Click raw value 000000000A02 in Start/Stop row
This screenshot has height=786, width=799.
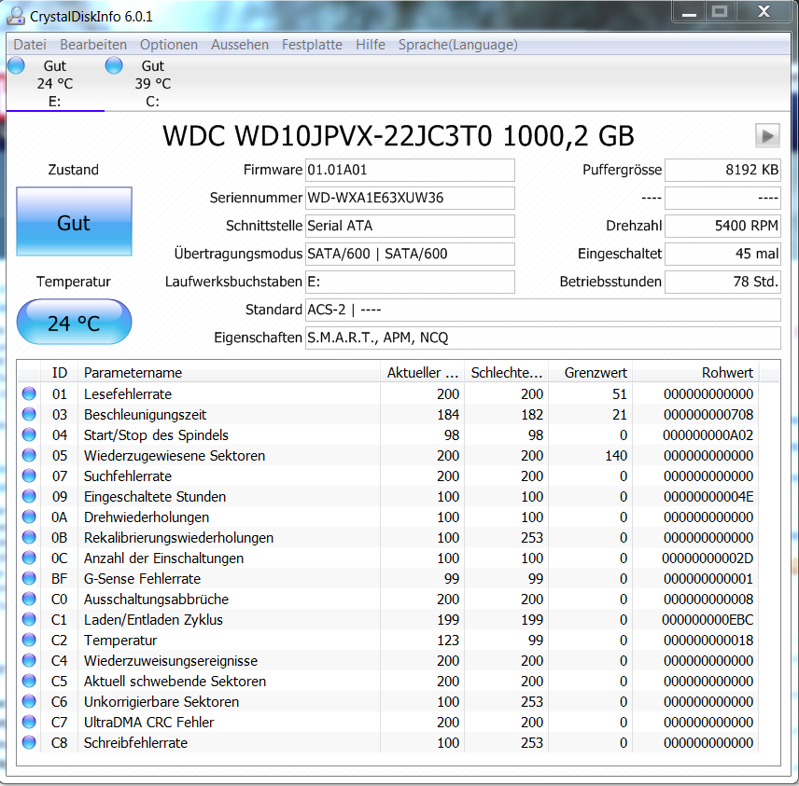coord(708,435)
